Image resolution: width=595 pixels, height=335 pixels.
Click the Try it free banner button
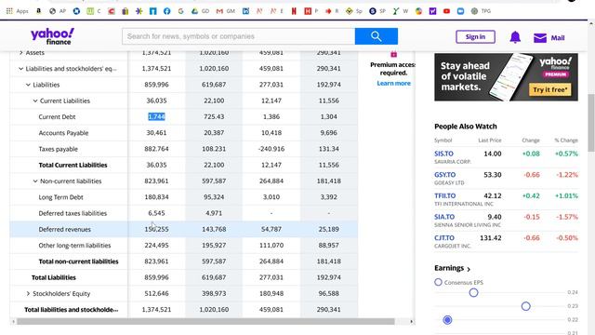549,89
